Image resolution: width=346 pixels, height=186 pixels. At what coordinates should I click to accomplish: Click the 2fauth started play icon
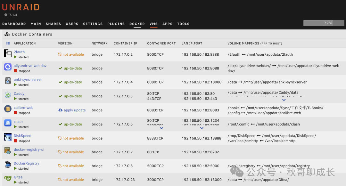click(15, 57)
